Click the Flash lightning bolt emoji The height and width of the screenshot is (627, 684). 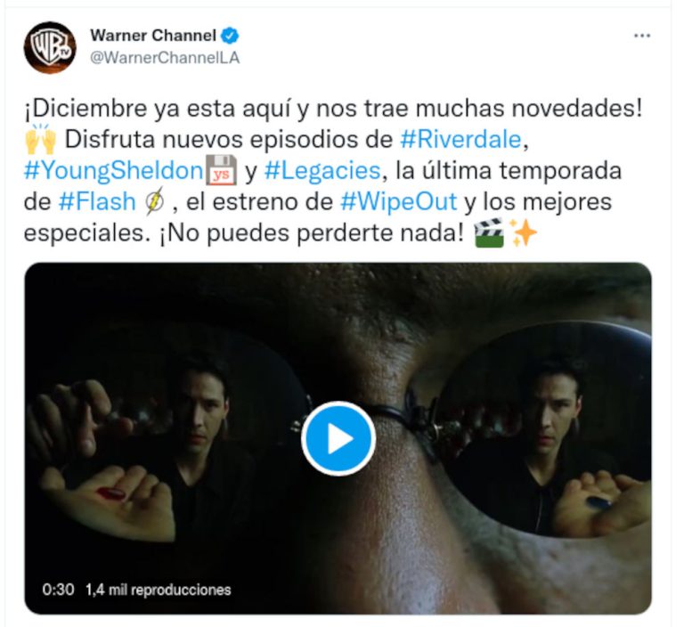coord(155,201)
